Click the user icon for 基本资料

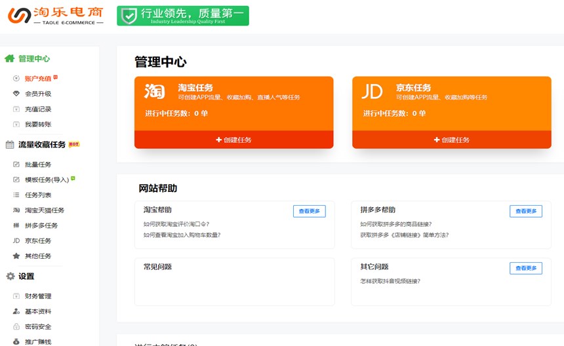pyautogui.click(x=16, y=311)
